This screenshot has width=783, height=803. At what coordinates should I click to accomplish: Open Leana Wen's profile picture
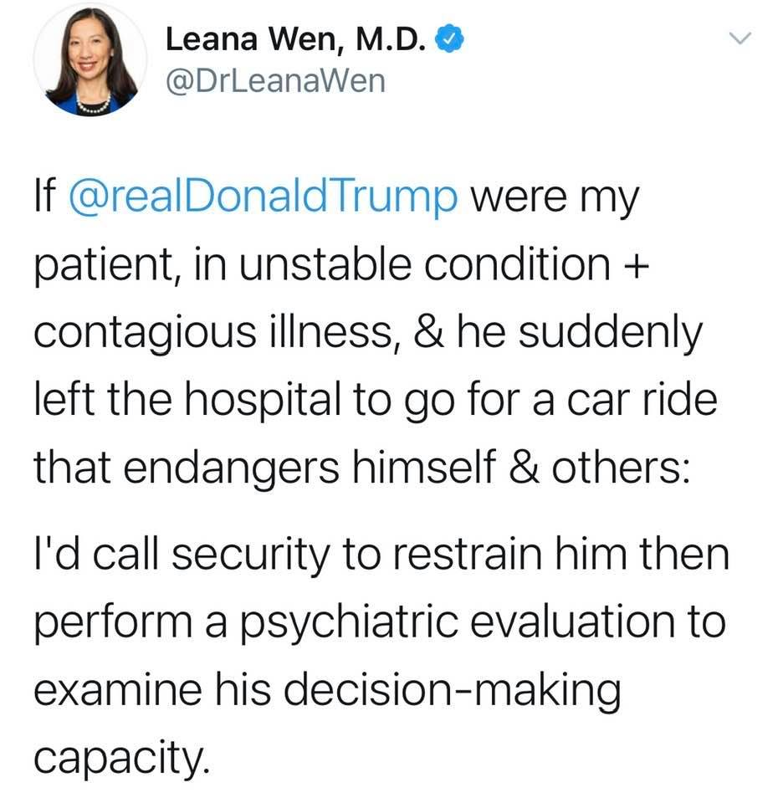pos(90,59)
